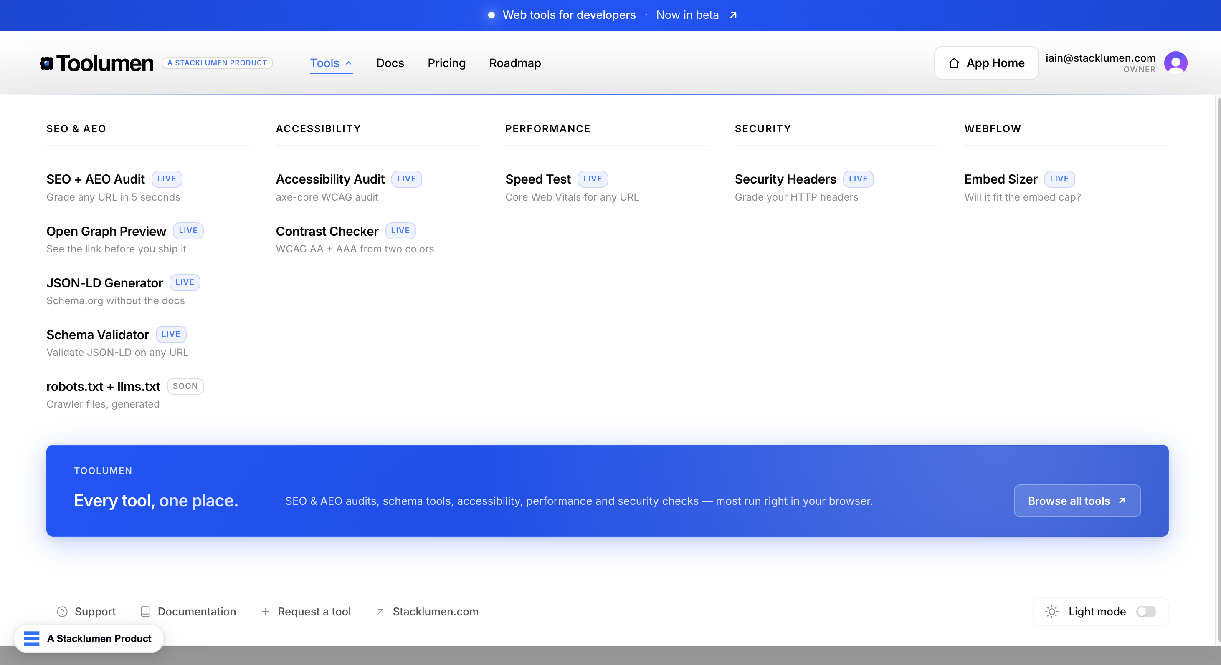Viewport: 1221px width, 665px height.
Task: Click 'Core Web Vitals for any URL' text
Action: pos(572,197)
